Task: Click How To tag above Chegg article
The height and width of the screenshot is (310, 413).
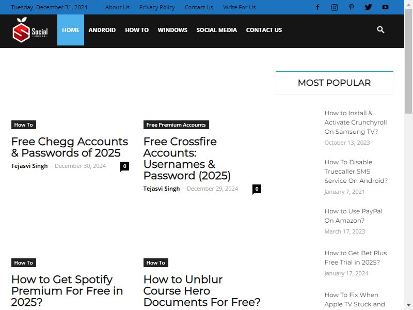Action: 23,125
